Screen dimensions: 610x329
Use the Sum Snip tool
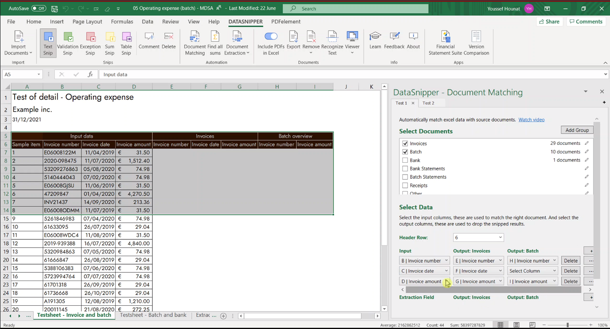109,43
